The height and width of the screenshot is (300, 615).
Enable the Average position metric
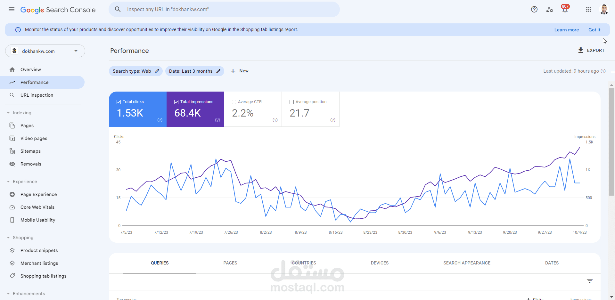(292, 101)
